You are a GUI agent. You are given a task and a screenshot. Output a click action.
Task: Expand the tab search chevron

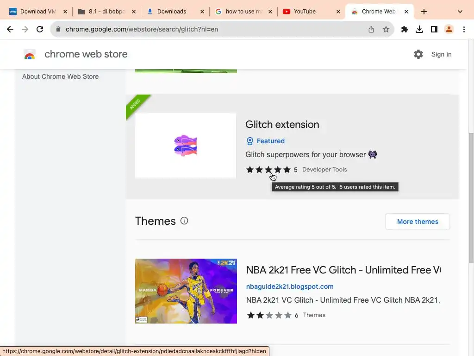tap(460, 12)
